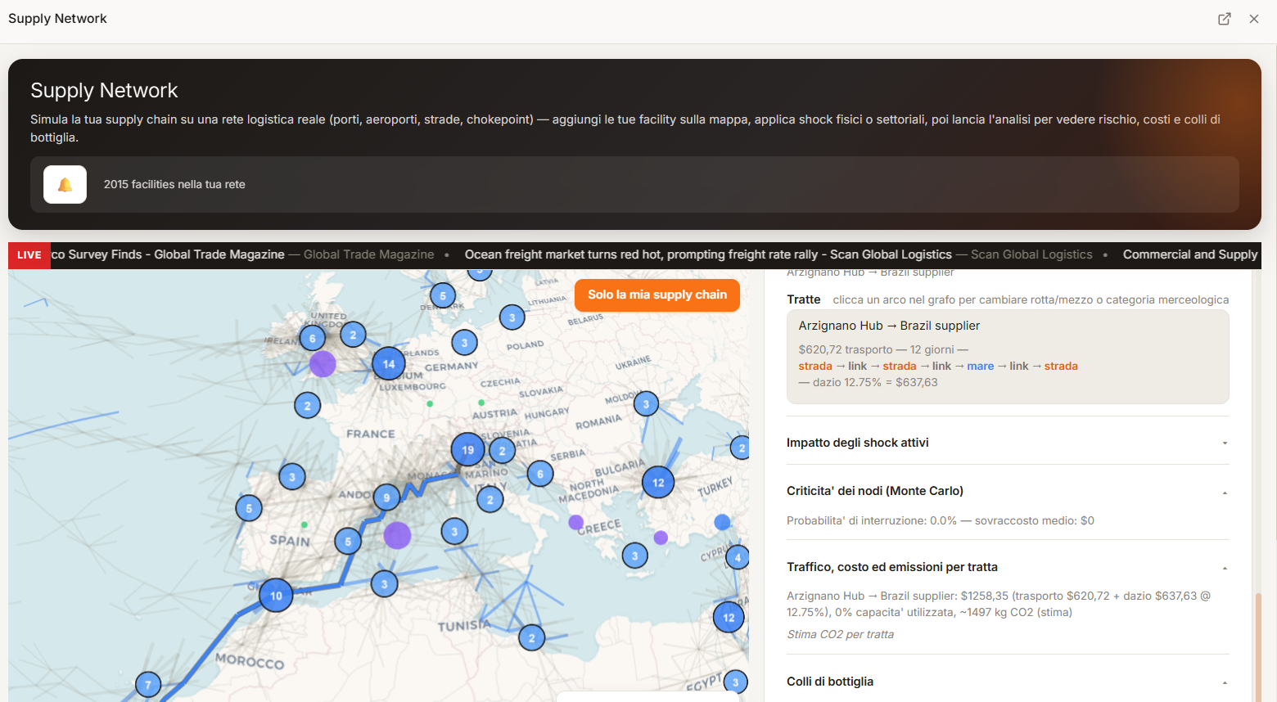Click the bell notification icon
The height and width of the screenshot is (702, 1277).
[x=65, y=184]
